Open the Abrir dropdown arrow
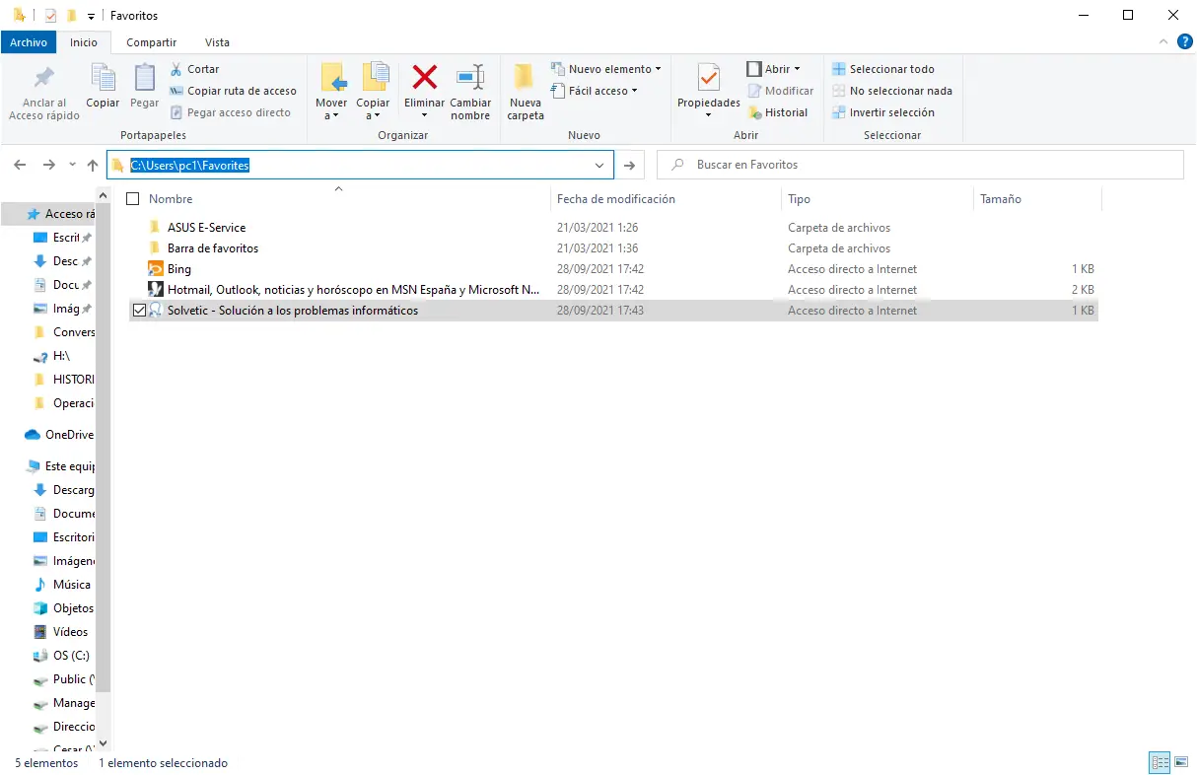 [x=797, y=69]
